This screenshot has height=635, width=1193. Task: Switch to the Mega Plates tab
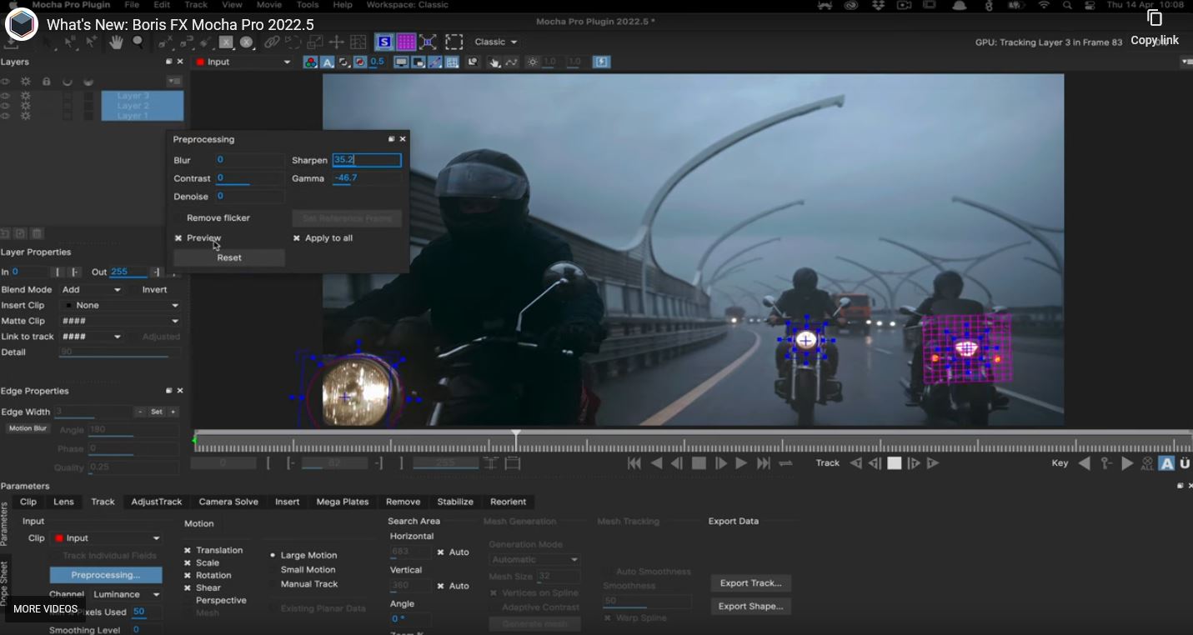pyautogui.click(x=343, y=502)
